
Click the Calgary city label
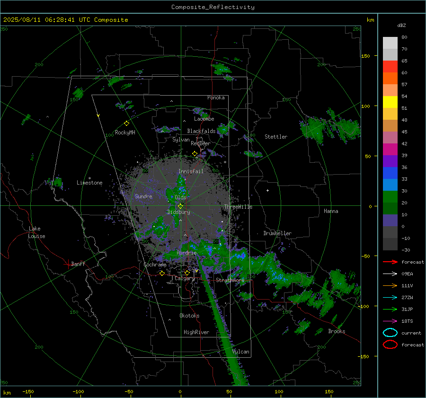pos(185,278)
